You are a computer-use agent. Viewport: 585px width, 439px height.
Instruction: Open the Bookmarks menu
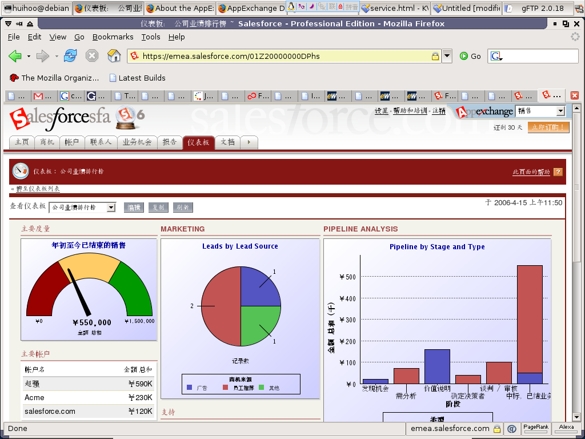[x=113, y=37]
